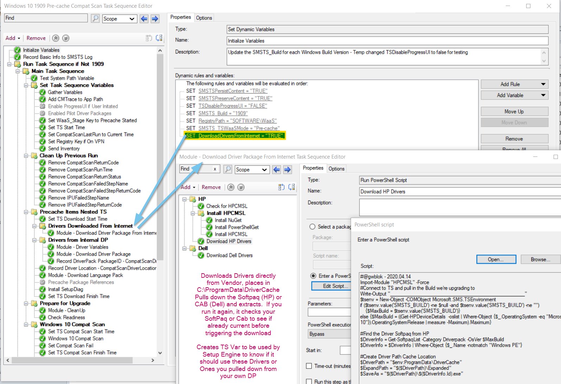Click the folder icon of Clean Up Previous Run
The height and width of the screenshot is (384, 561).
click(34, 155)
